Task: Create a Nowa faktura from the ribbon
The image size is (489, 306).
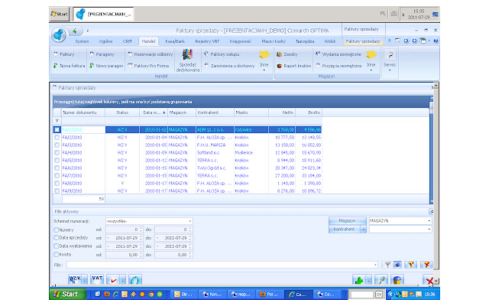Action: click(69, 66)
